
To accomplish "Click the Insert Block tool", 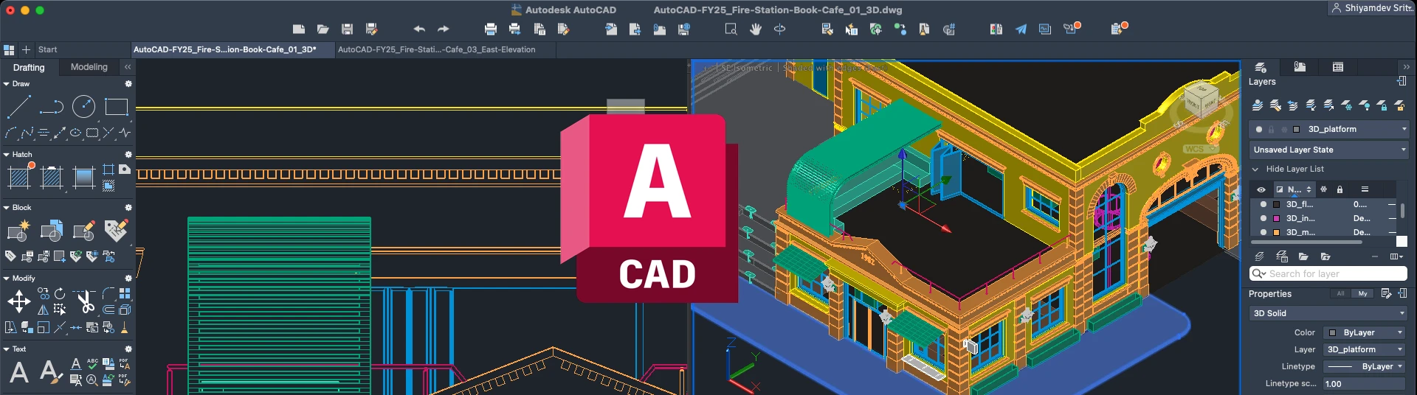I will click(x=18, y=231).
